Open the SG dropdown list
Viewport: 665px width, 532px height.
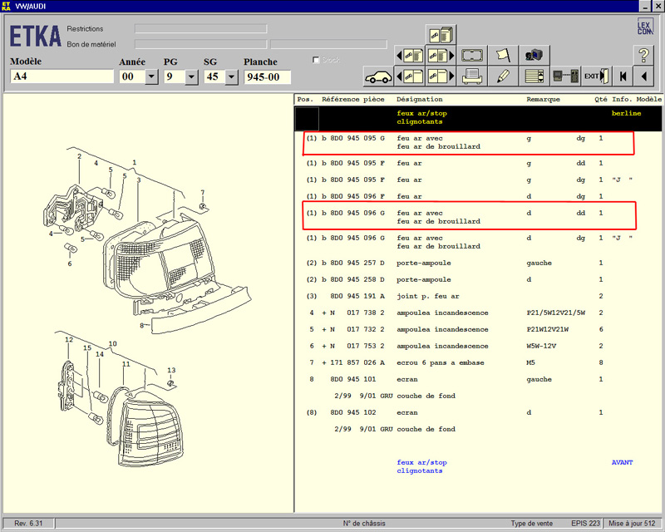(x=233, y=77)
